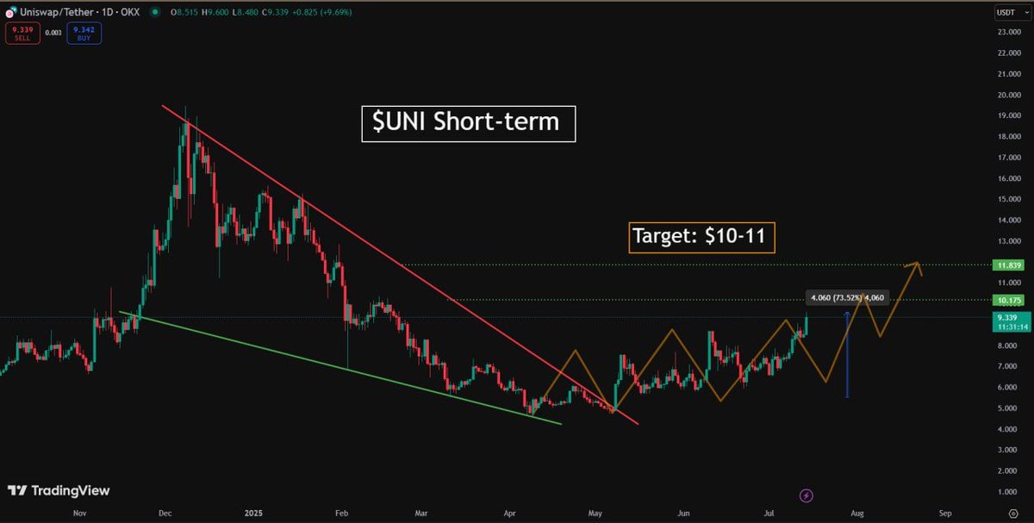Click the Jul time axis label
Image resolution: width=1034 pixels, height=523 pixels.
769,512
